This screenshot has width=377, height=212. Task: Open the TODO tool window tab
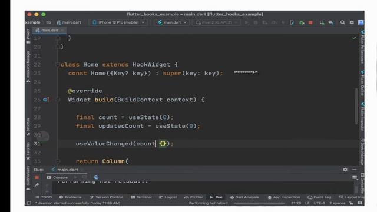[44, 197]
